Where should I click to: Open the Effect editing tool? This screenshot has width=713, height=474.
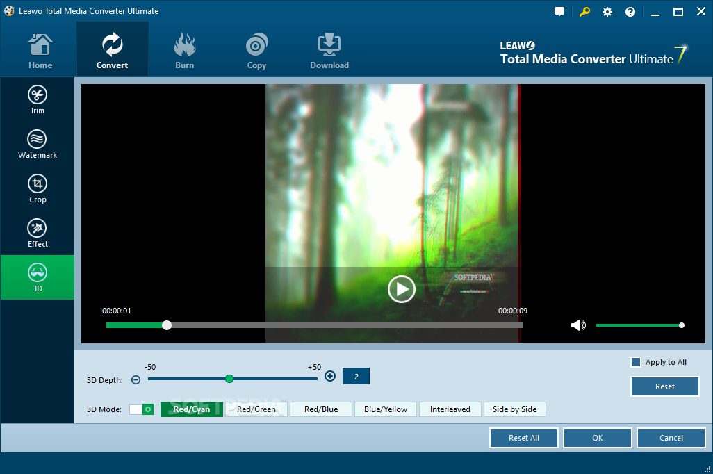[38, 234]
